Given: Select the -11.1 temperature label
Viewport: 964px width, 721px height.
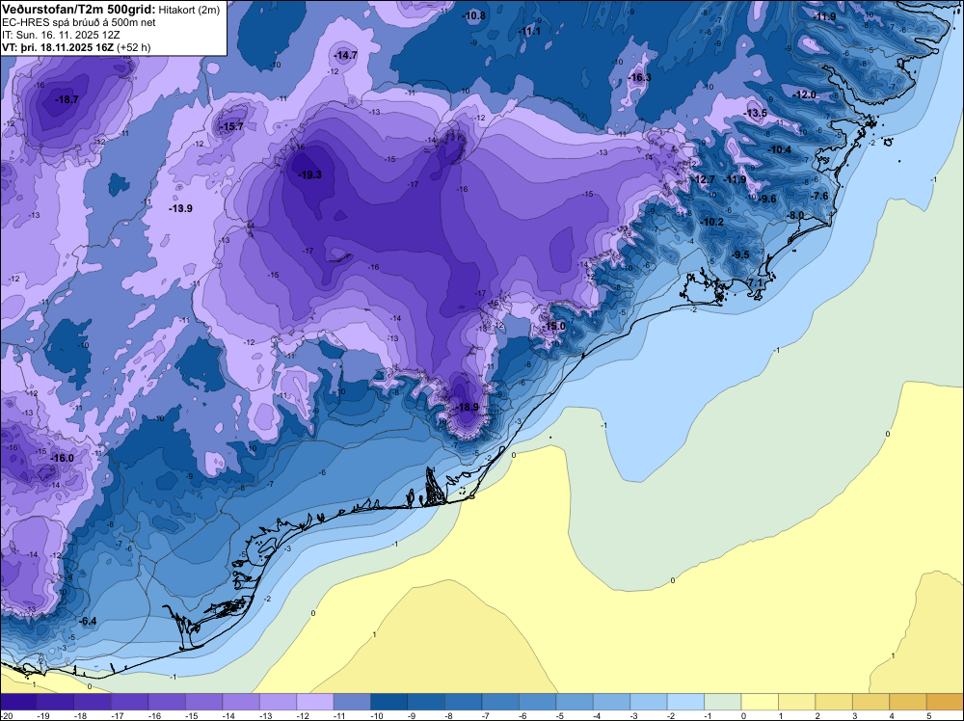Looking at the screenshot, I should coord(529,32).
